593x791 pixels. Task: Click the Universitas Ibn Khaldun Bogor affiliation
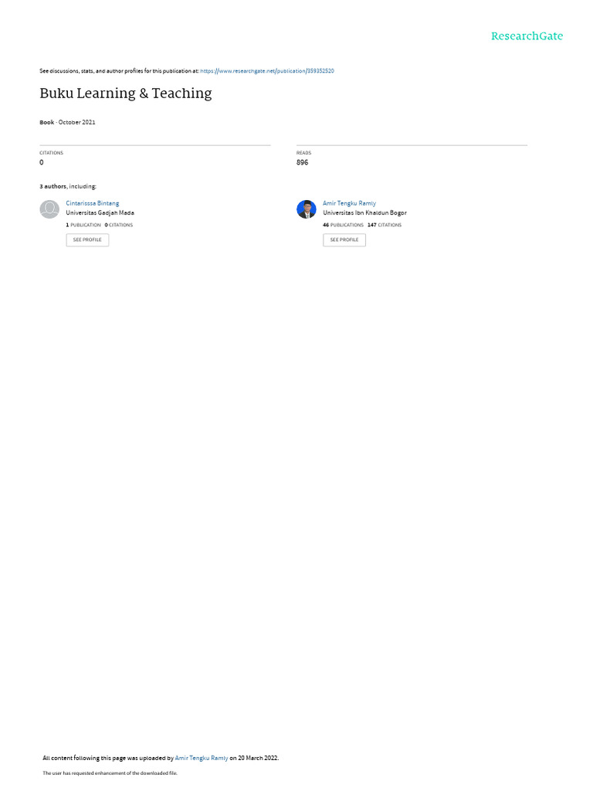click(364, 213)
